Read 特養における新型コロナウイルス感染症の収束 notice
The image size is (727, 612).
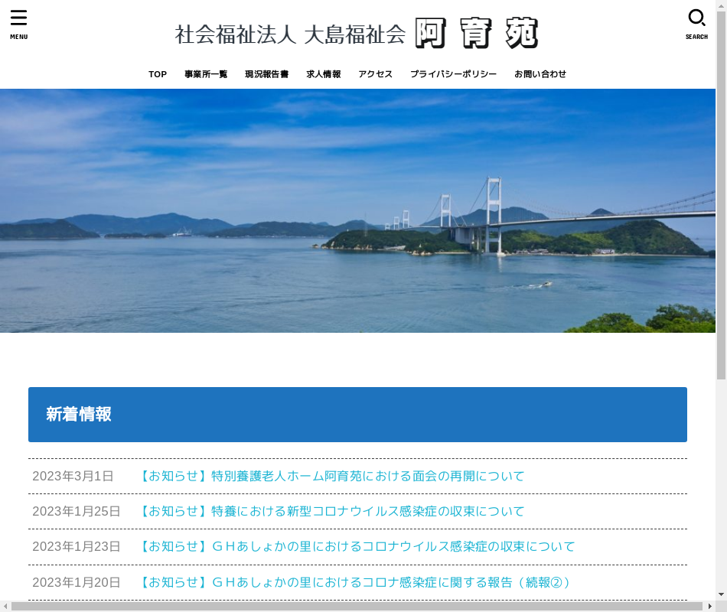[x=331, y=511]
